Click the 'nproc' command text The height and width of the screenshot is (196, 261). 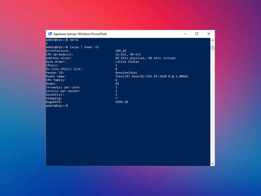[x=74, y=40]
